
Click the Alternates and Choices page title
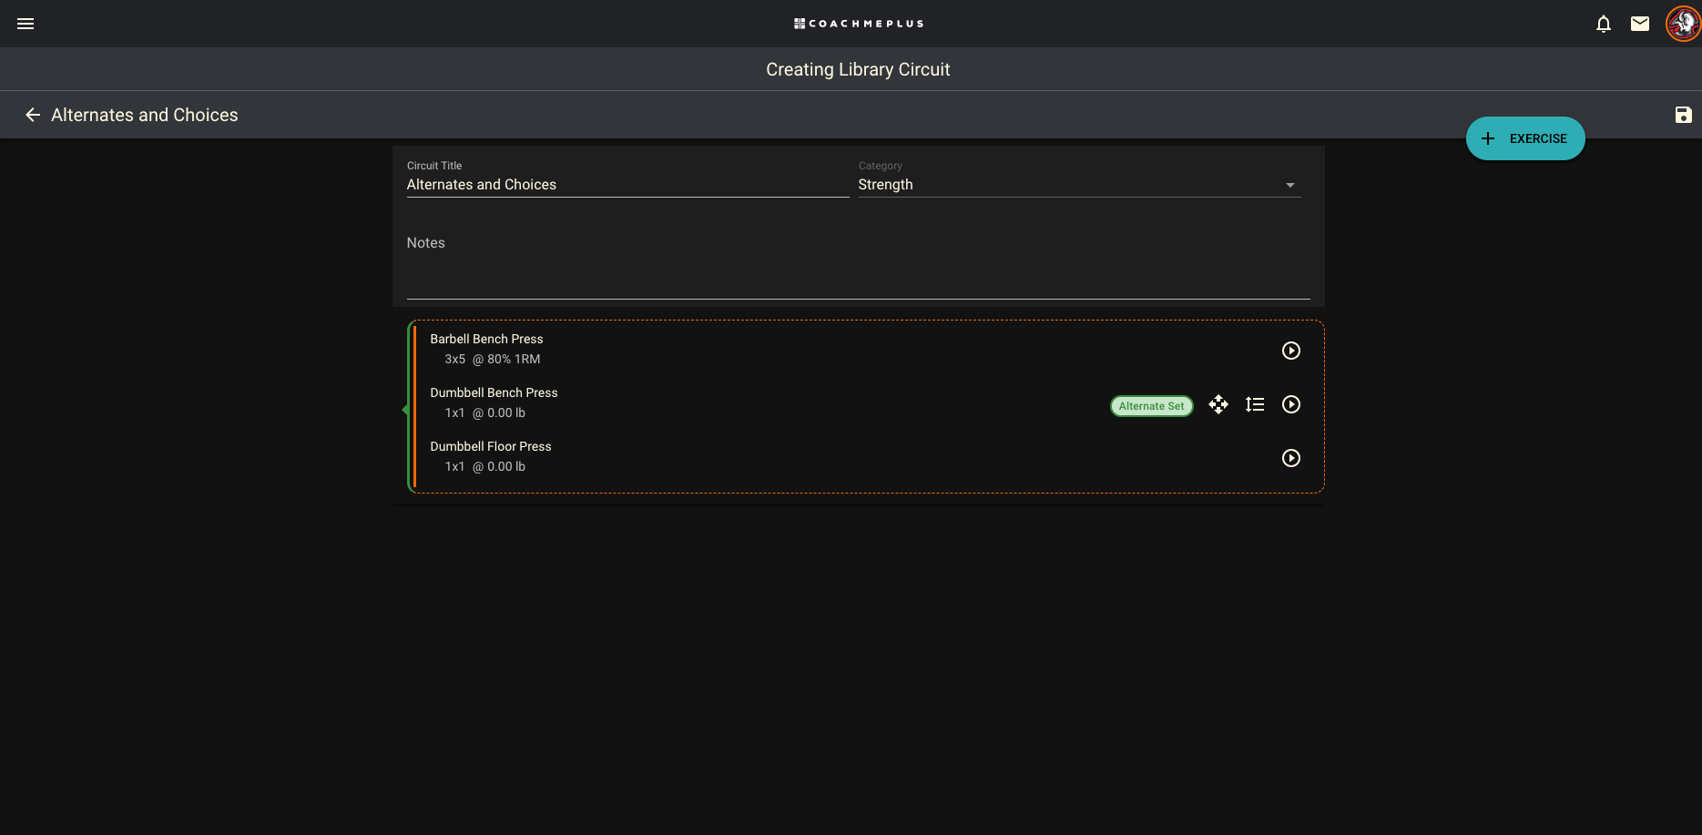145,115
